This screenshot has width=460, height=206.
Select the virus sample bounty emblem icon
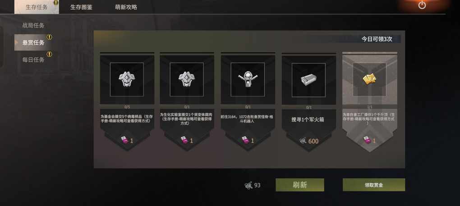pos(127,79)
